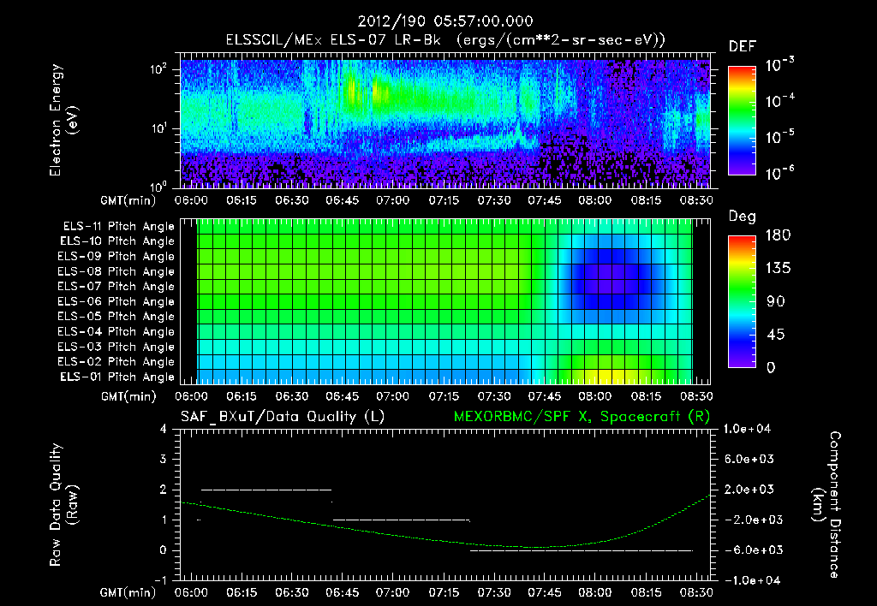The height and width of the screenshot is (606, 877).
Task: Select the Electron Energy (eV) axis label
Action: point(63,120)
